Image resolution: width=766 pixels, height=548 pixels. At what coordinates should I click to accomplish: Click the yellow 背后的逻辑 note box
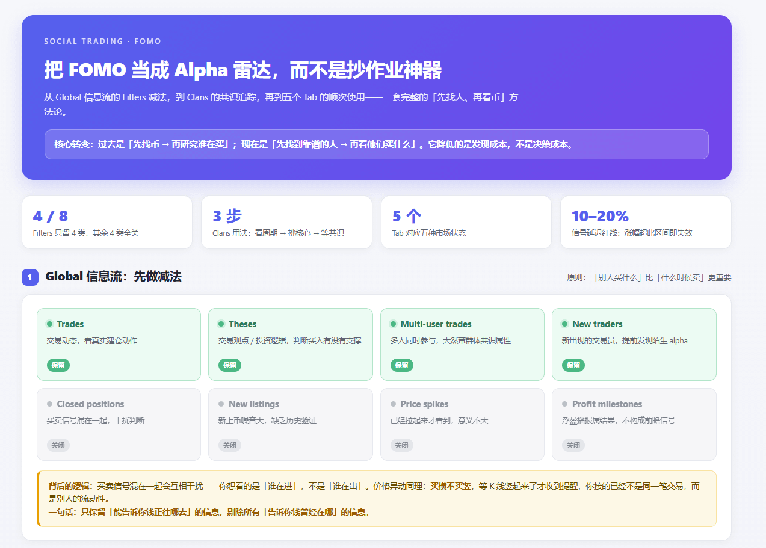coord(377,499)
